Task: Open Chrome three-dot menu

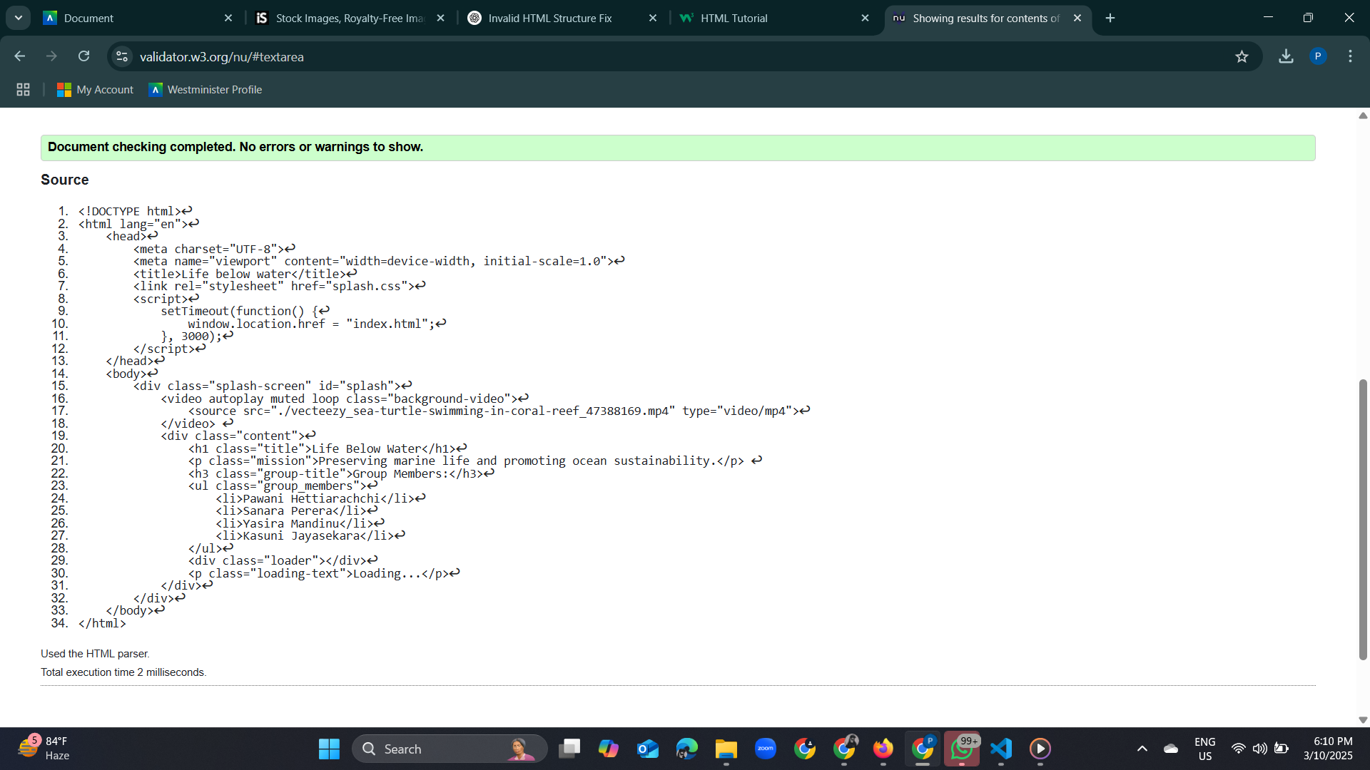Action: pos(1350,56)
